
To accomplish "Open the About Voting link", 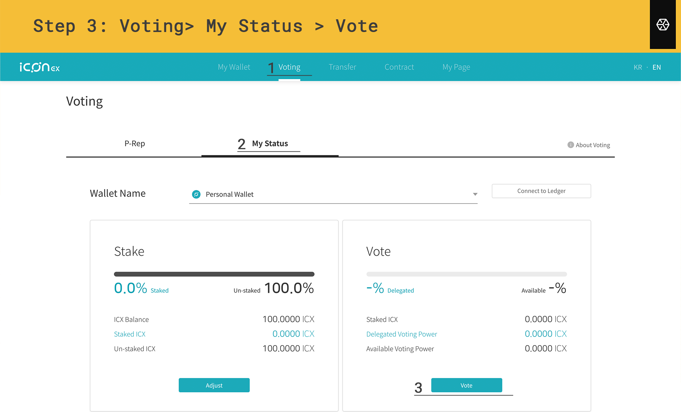I will (592, 145).
